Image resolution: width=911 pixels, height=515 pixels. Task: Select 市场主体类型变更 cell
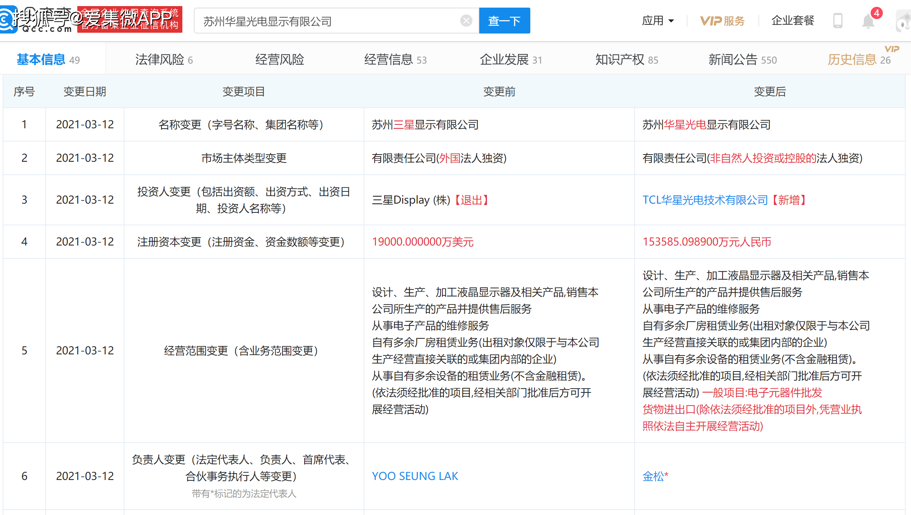click(244, 158)
